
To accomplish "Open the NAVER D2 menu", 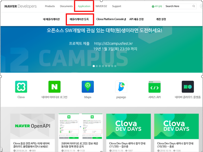I will click(x=101, y=6).
